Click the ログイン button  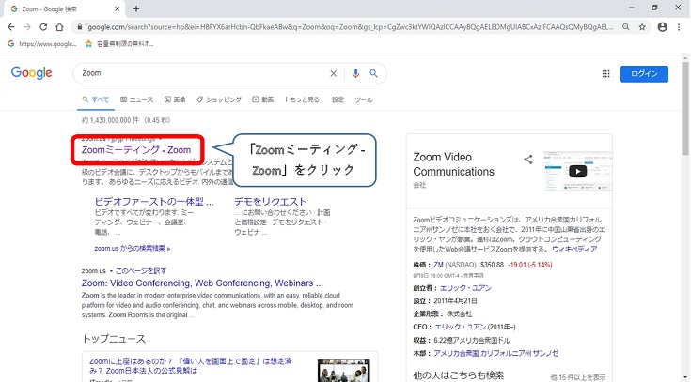click(x=644, y=74)
